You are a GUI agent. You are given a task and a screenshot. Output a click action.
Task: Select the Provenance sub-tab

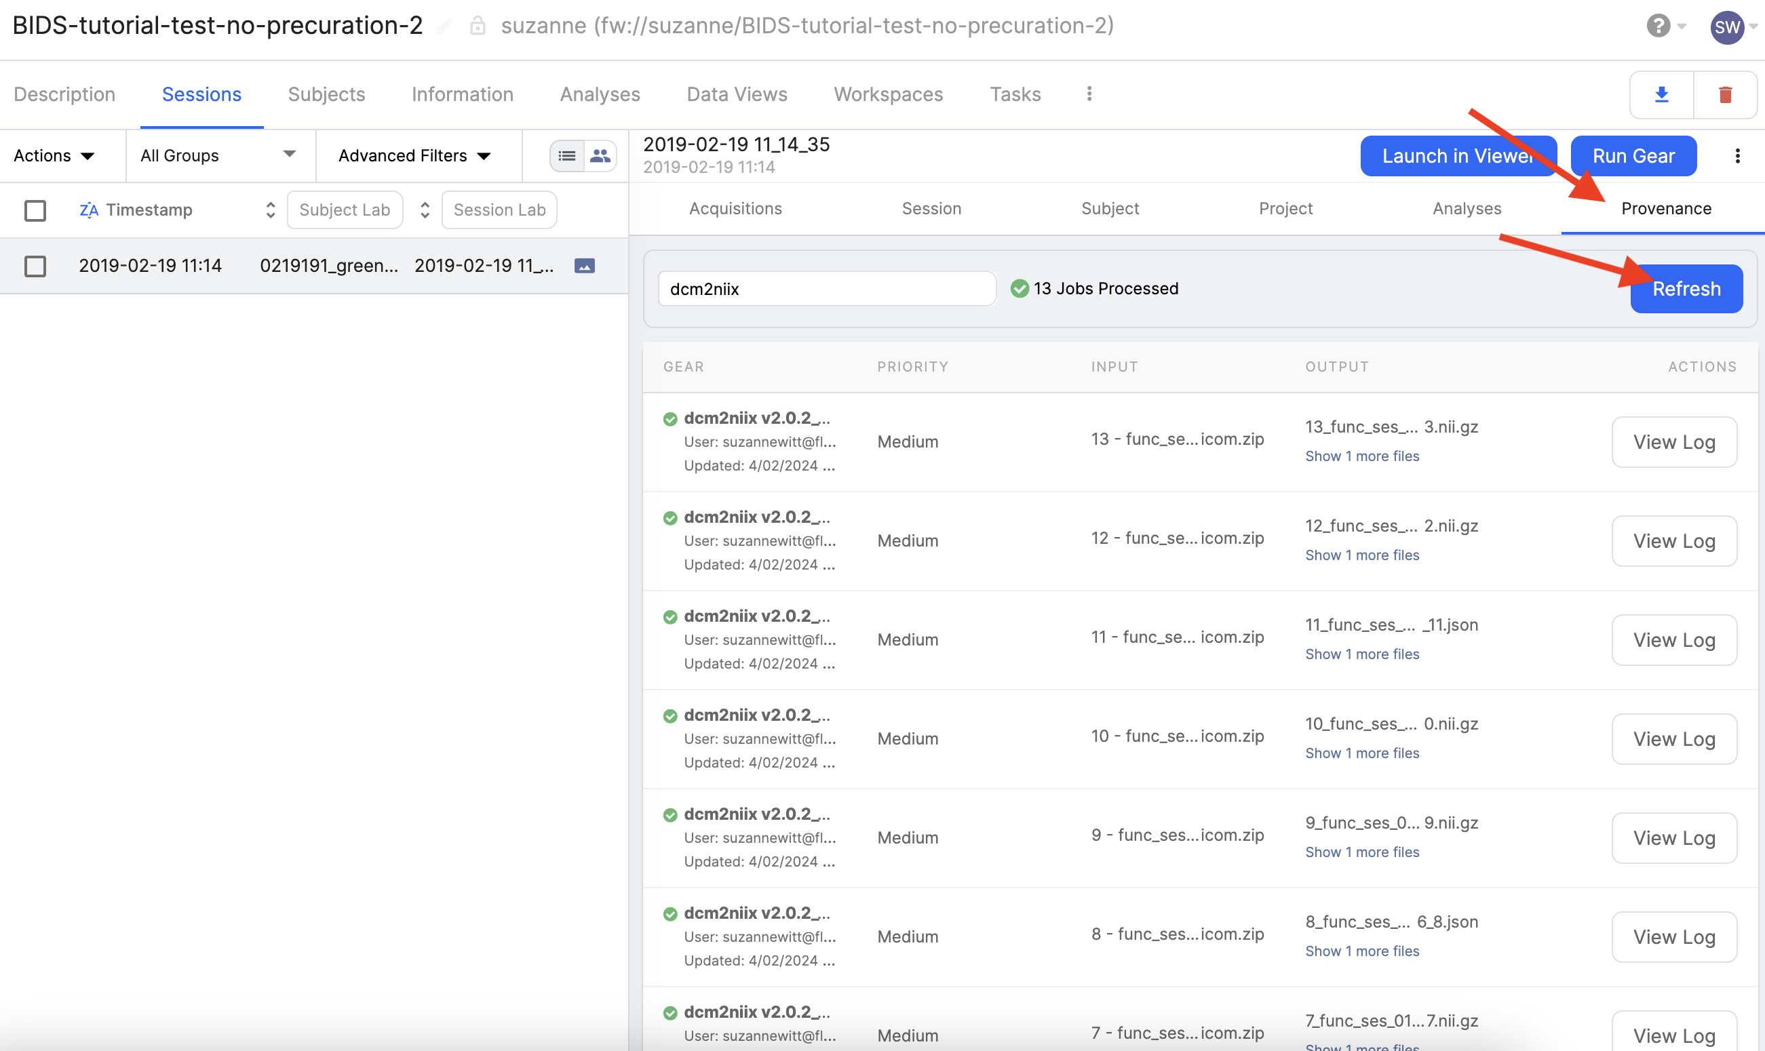[1666, 208]
